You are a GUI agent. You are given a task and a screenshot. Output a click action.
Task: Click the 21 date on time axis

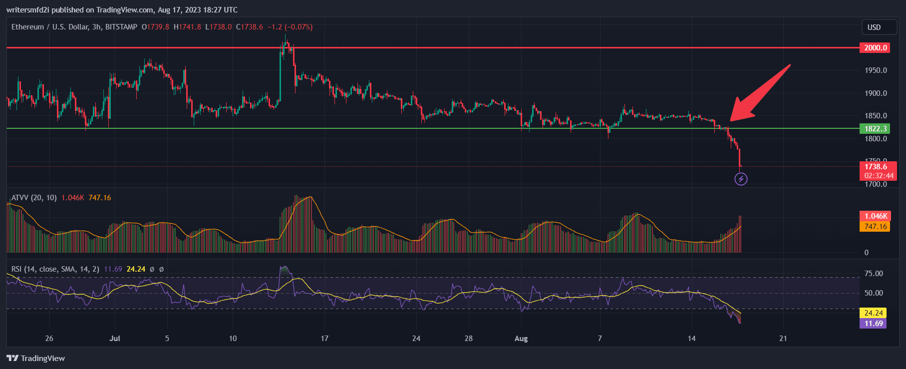point(783,339)
